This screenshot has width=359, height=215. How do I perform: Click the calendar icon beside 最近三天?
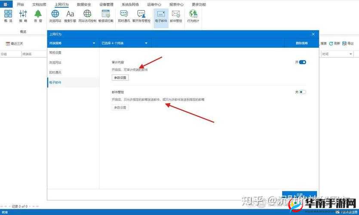click(x=8, y=43)
